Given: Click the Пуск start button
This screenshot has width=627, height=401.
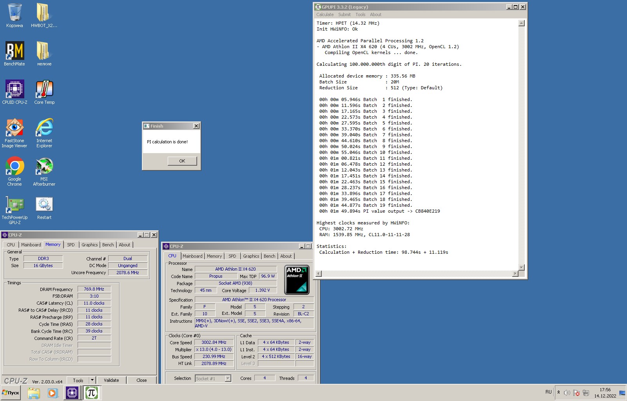Looking at the screenshot, I should [11, 393].
